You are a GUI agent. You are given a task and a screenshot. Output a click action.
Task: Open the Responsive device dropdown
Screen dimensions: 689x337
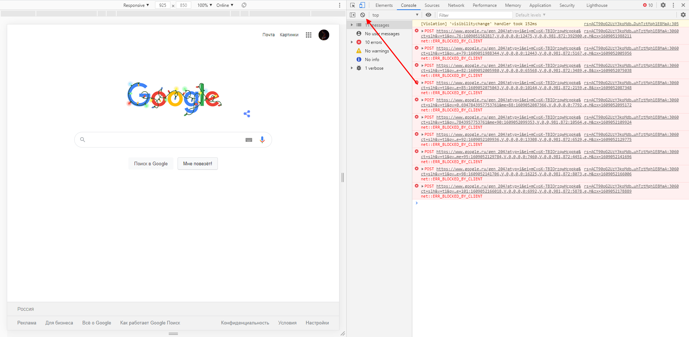pyautogui.click(x=136, y=5)
